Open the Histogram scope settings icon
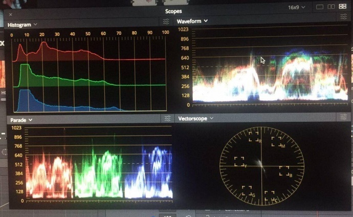The width and height of the screenshot is (353, 217). (x=166, y=21)
